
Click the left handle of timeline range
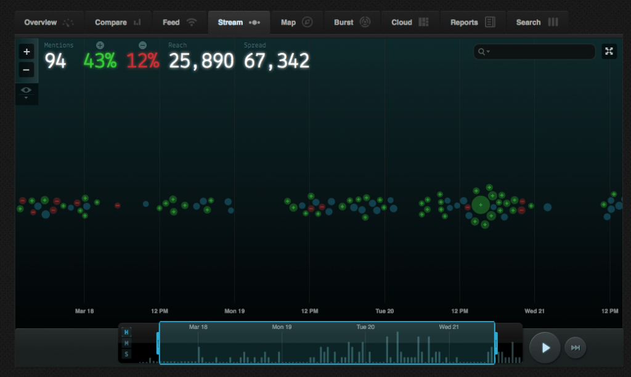click(x=159, y=343)
